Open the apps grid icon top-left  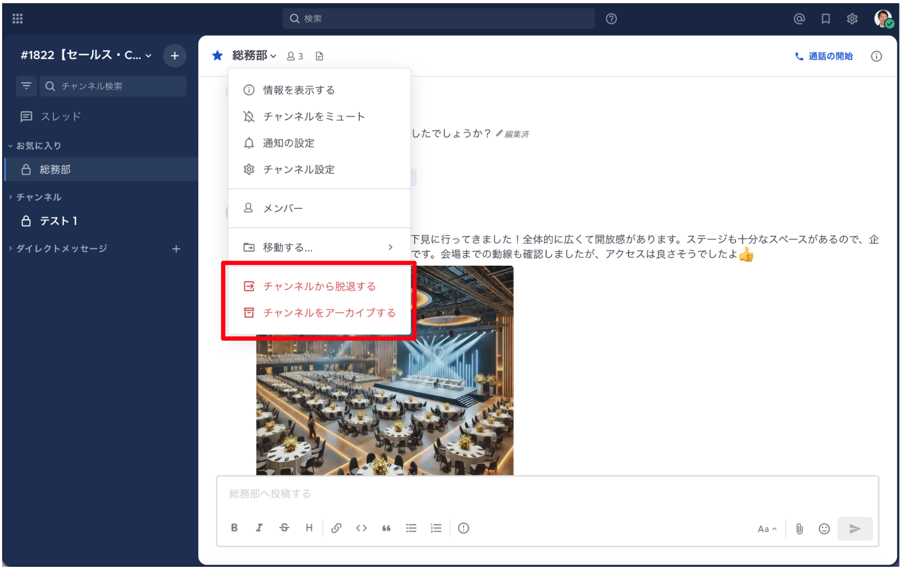click(x=17, y=18)
